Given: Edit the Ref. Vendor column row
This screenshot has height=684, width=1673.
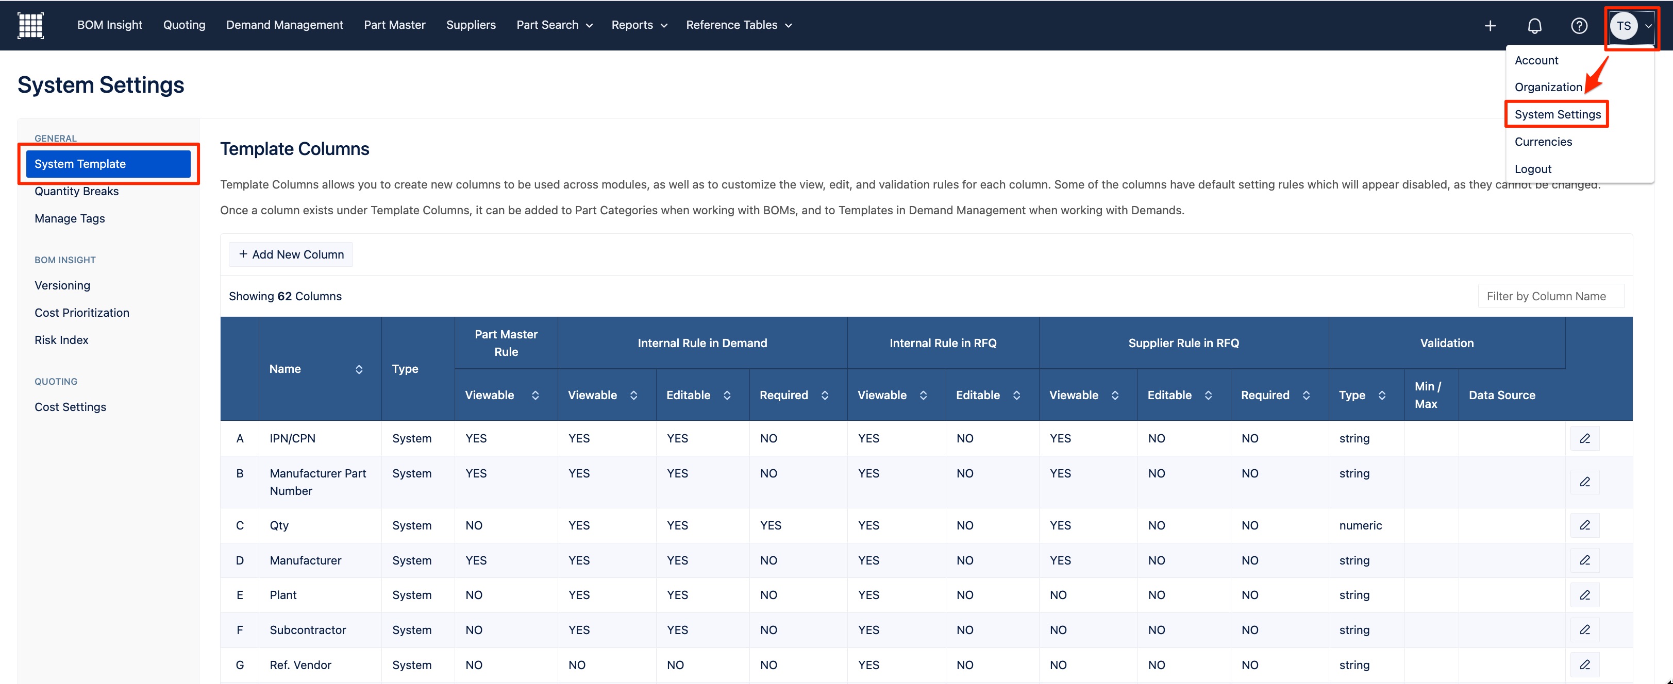Looking at the screenshot, I should [x=1585, y=664].
